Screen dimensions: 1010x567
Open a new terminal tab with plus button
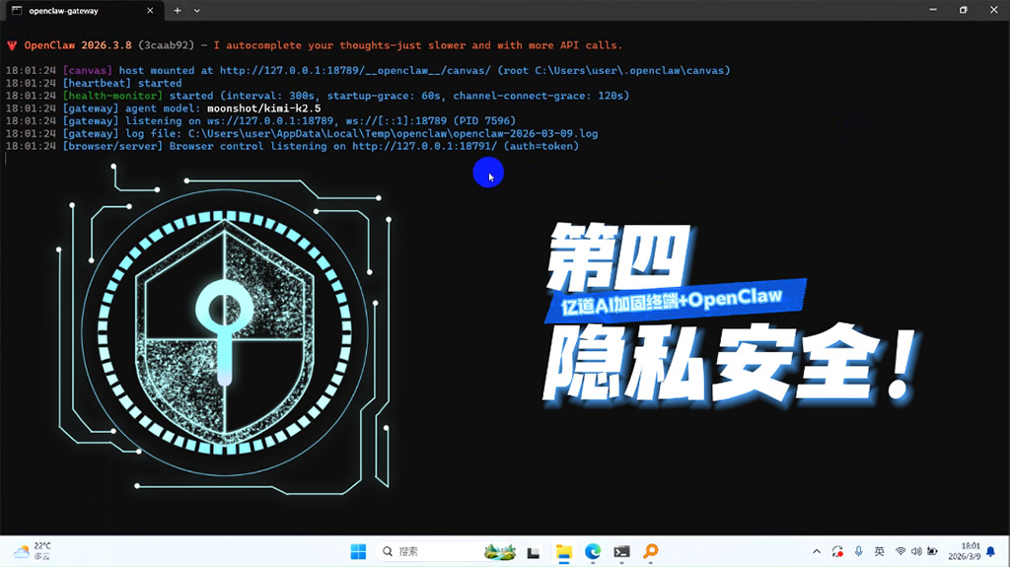[178, 10]
